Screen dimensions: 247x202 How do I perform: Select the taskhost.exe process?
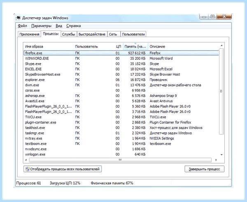[121, 128]
